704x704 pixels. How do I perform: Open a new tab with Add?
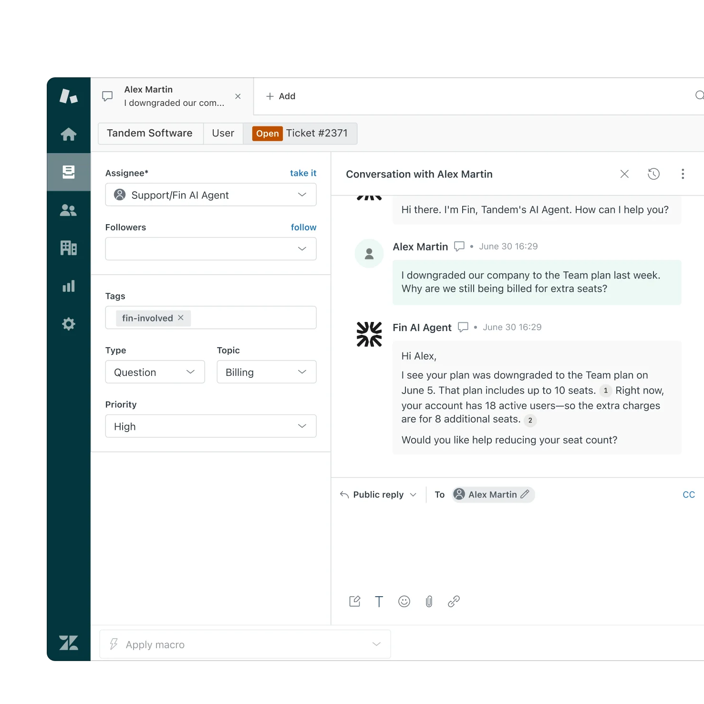[280, 96]
